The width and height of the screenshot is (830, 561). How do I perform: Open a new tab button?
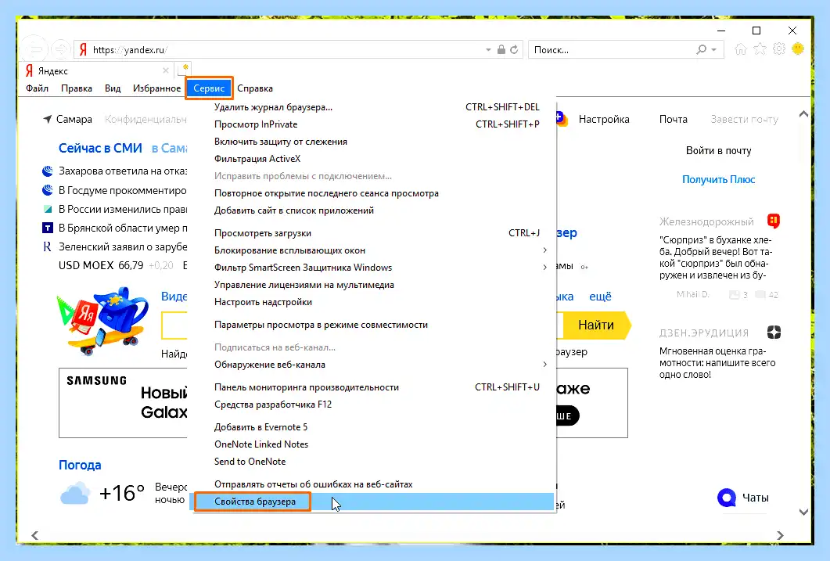coord(185,69)
